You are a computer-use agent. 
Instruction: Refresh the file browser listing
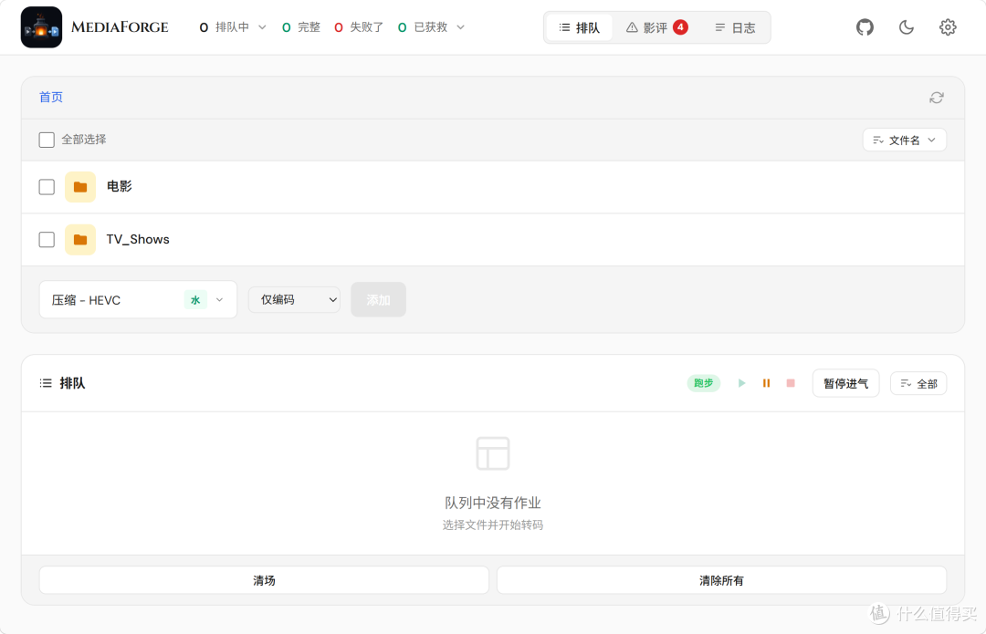(x=937, y=98)
